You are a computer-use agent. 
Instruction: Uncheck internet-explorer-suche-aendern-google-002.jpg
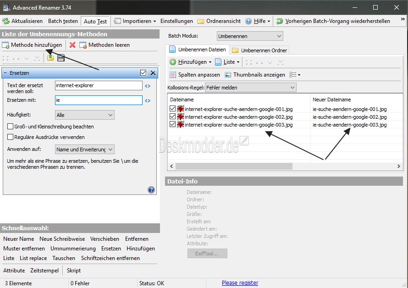(x=172, y=116)
